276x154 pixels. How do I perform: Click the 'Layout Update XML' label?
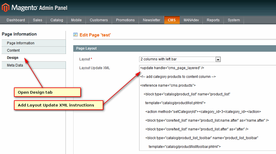pos(95,68)
